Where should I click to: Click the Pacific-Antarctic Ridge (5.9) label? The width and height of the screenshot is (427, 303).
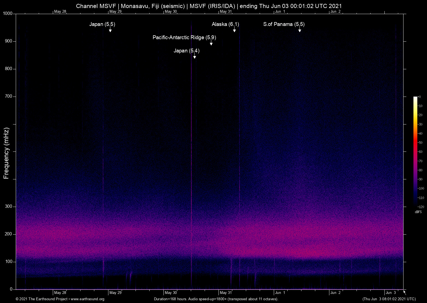(x=184, y=38)
